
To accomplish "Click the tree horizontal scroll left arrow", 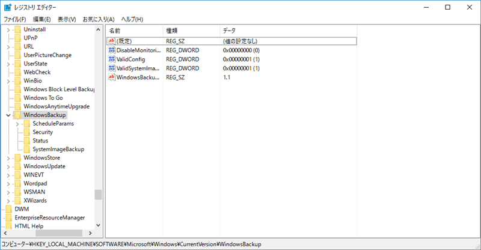I will click(x=5, y=233).
